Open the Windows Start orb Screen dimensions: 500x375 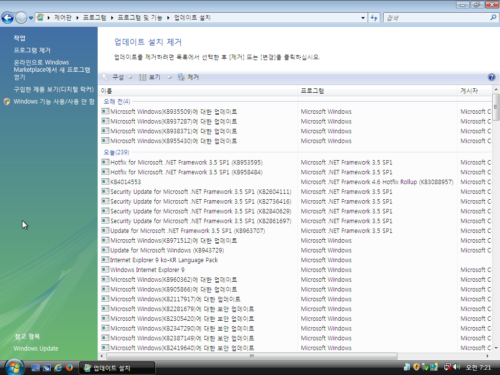point(14,367)
